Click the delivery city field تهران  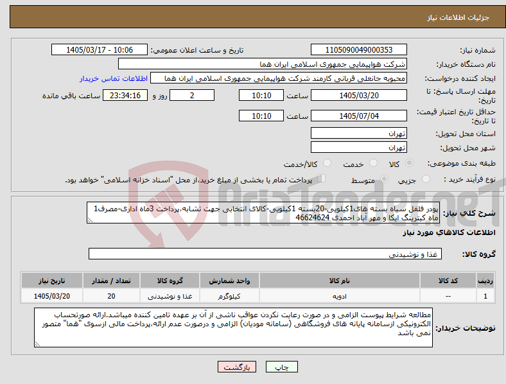(358, 147)
